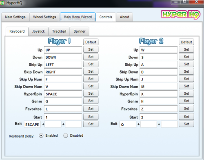The width and height of the screenshot is (204, 160).
Task: Set the Player 1 Skip Down key
Action: [x=91, y=71]
